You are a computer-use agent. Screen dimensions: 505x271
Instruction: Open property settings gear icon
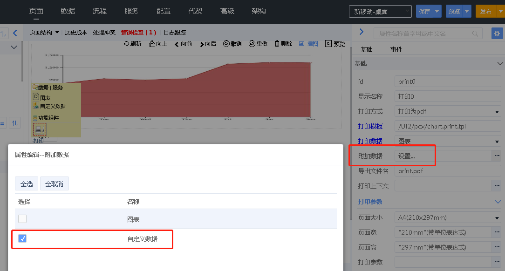(497, 34)
